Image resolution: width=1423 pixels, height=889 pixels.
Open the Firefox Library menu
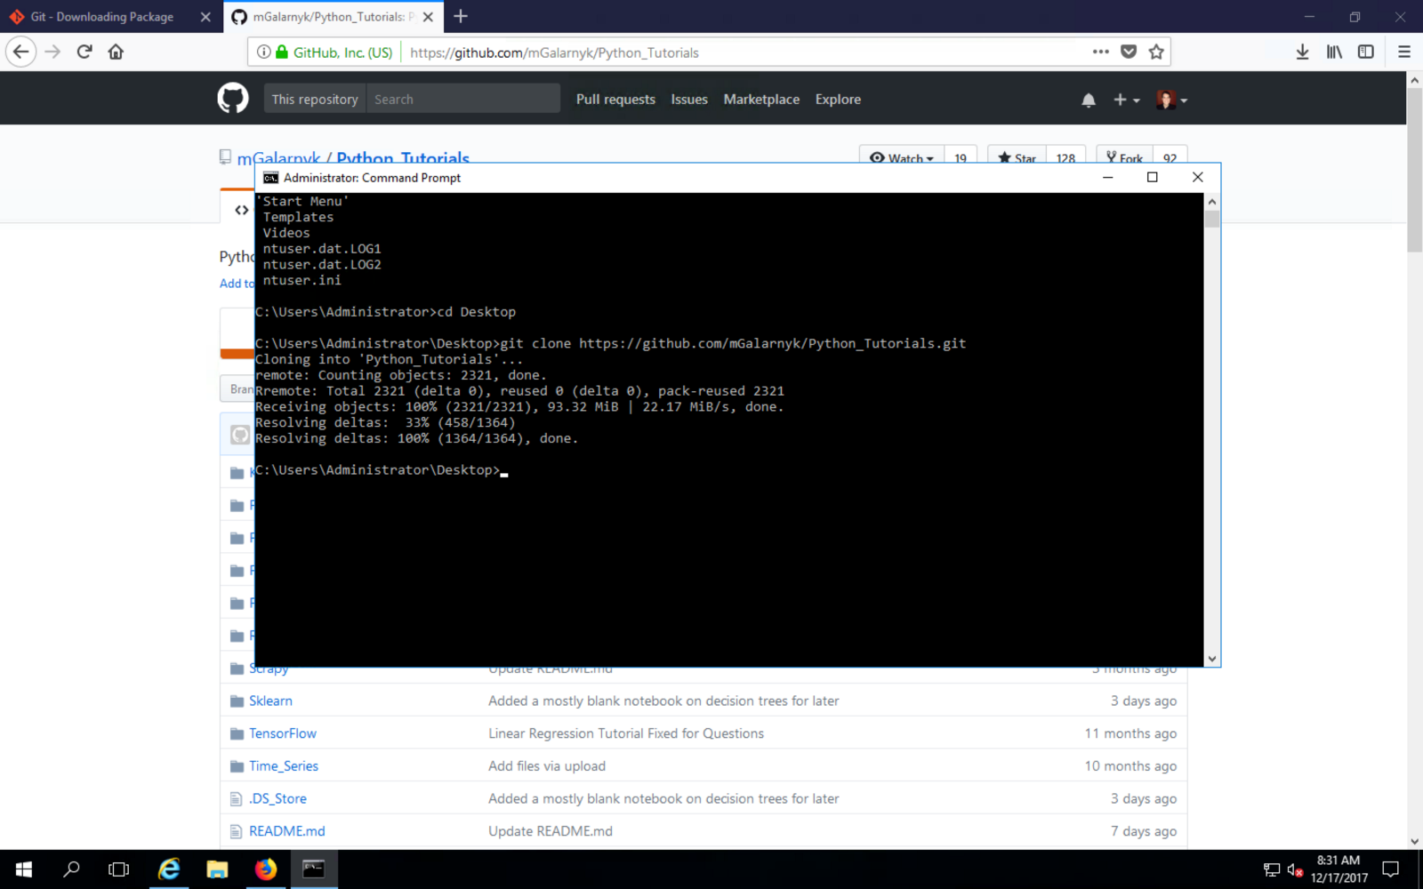1334,52
